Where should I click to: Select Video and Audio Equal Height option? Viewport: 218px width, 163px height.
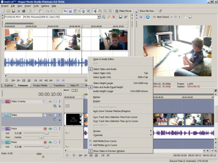(109, 87)
